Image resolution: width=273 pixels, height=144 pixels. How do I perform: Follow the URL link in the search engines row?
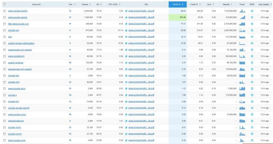[x=141, y=63]
